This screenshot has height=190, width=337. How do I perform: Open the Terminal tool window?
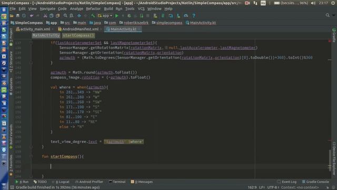[117, 182]
